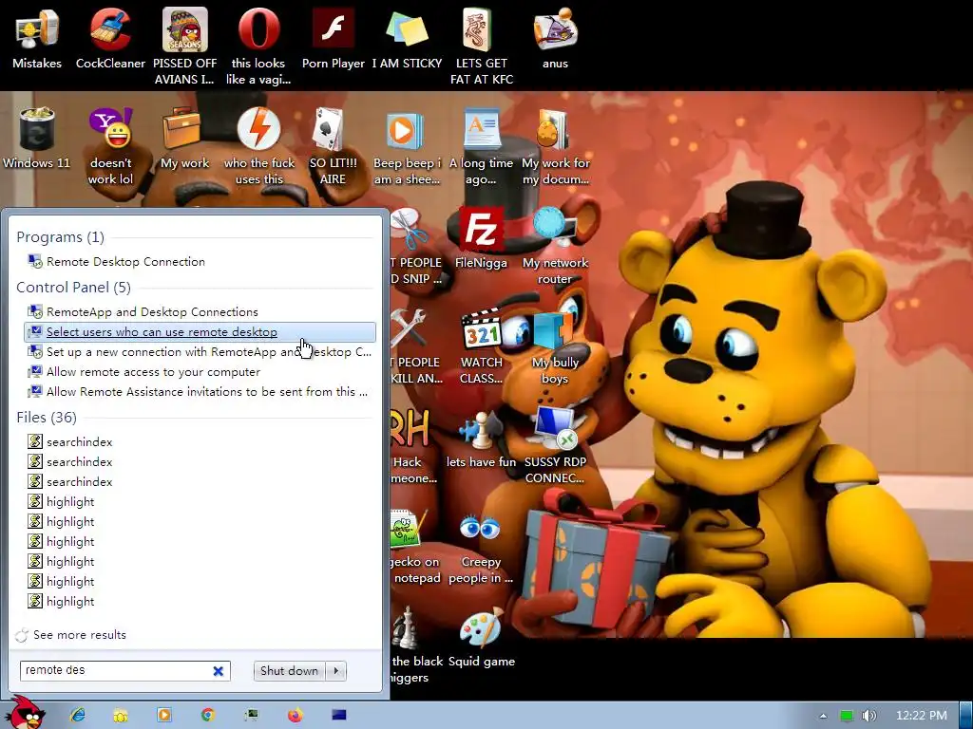This screenshot has height=729, width=973.
Task: Open Shut down options arrow
Action: (x=336, y=671)
